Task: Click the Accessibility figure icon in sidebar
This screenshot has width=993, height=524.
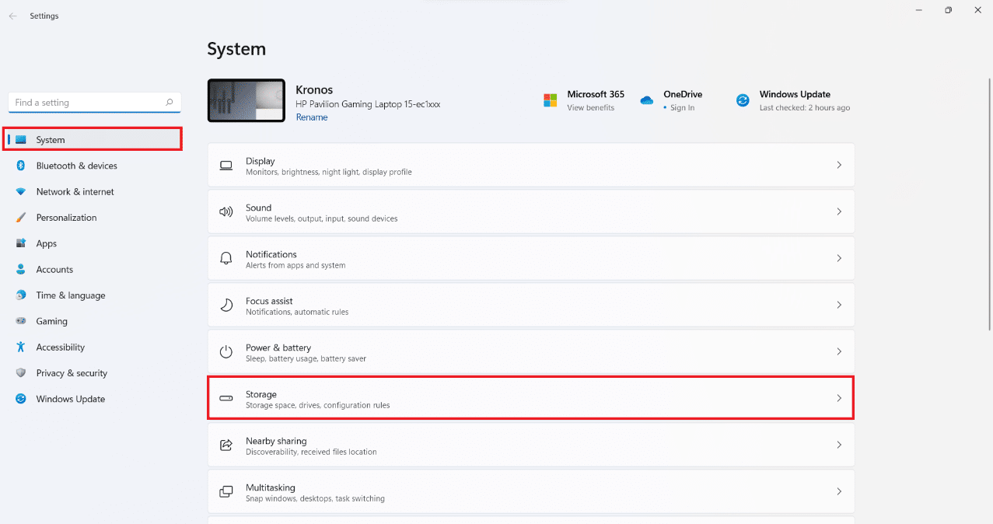Action: pos(21,348)
